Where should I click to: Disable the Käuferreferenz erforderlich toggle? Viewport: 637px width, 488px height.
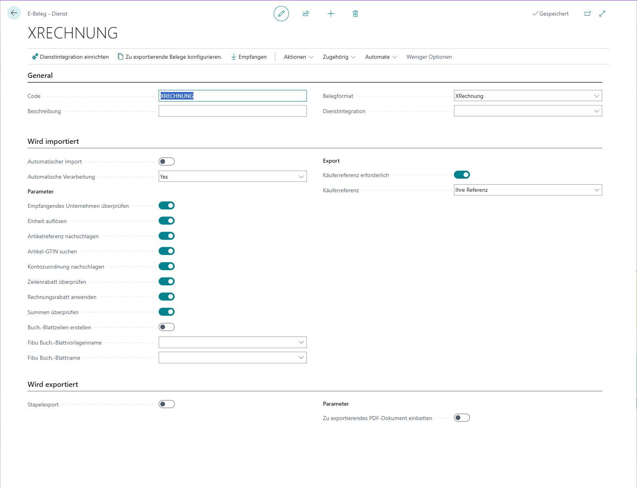462,175
